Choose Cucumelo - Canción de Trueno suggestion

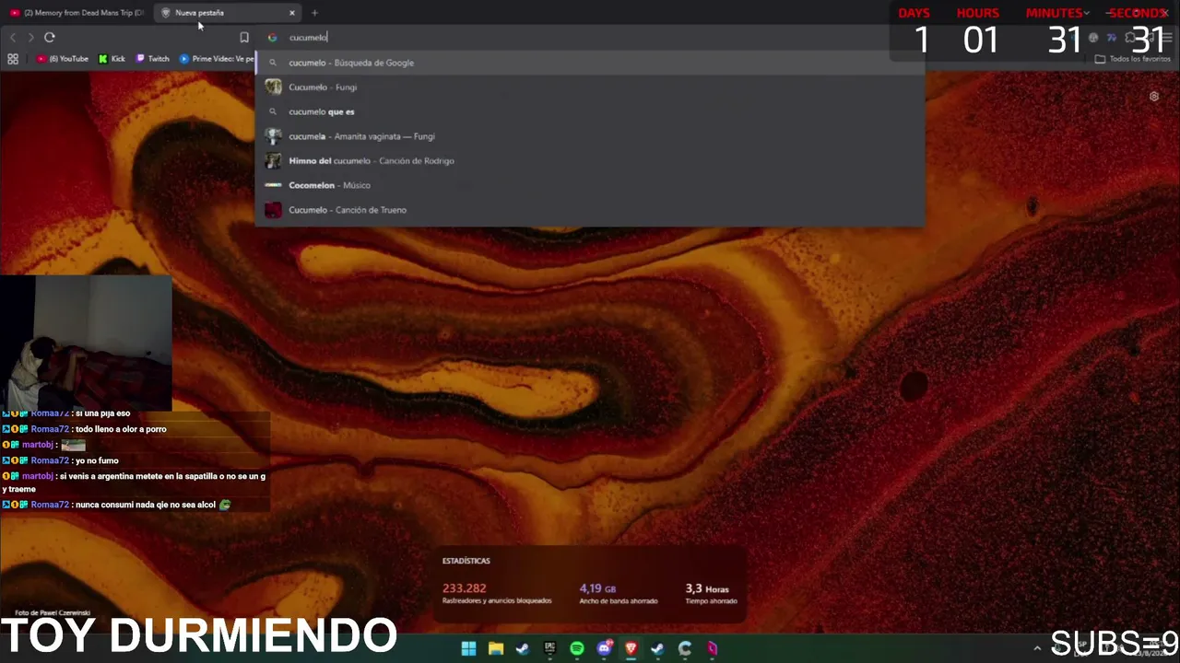[x=590, y=210]
